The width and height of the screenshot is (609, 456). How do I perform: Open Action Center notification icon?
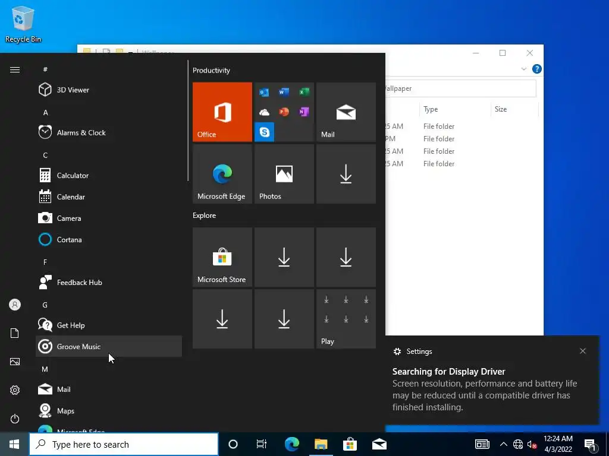pos(590,444)
